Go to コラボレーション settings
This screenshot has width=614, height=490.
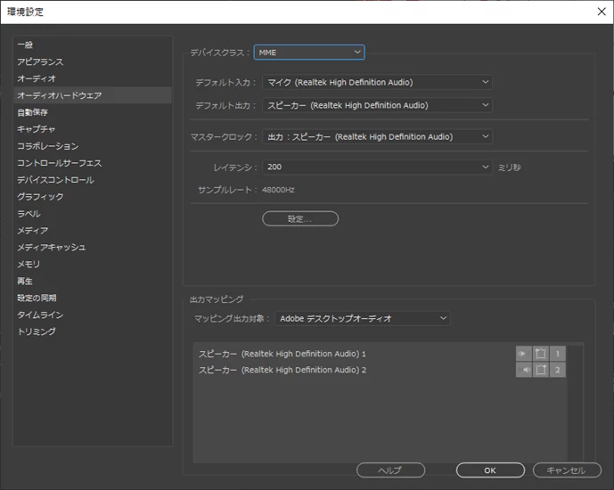pos(93,146)
